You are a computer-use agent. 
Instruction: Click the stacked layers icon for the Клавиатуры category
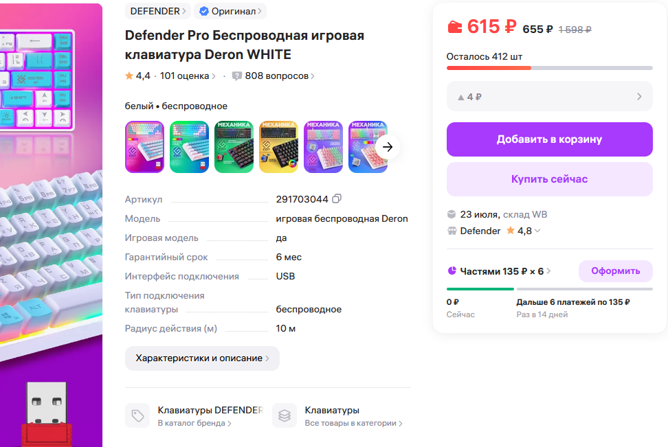284,415
